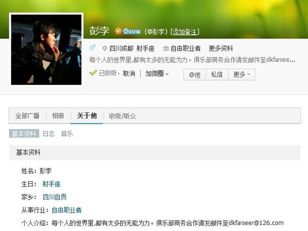This screenshot has width=308, height=231.
Task: Select the 音乐 sub-tab
Action: pyautogui.click(x=67, y=134)
